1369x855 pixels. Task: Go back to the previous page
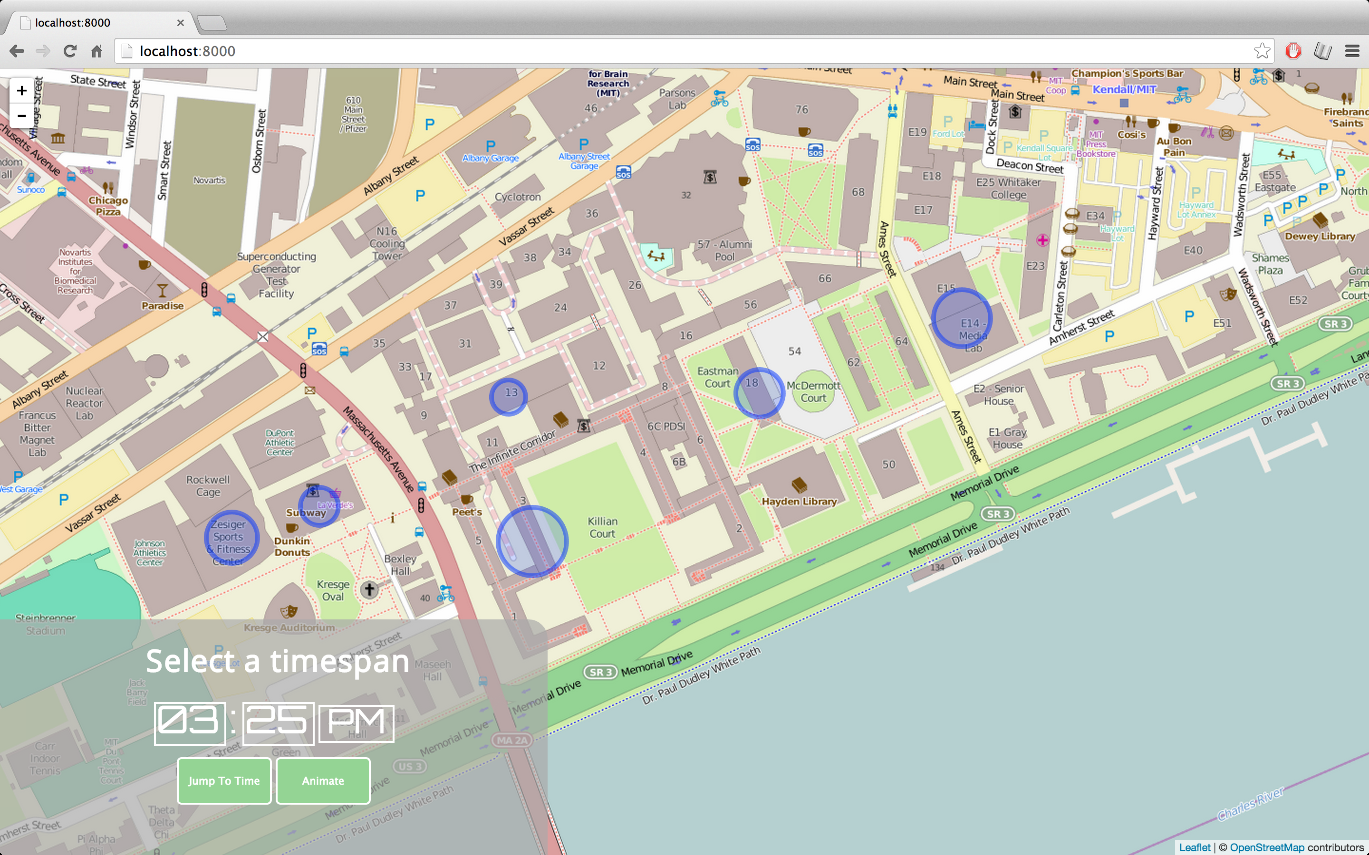point(17,51)
